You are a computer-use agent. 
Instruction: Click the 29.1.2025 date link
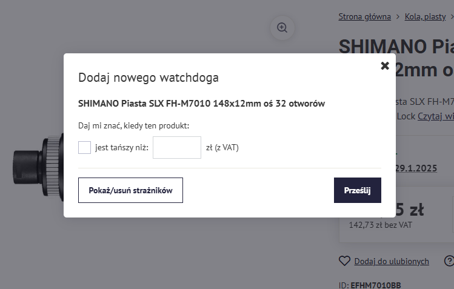416,168
